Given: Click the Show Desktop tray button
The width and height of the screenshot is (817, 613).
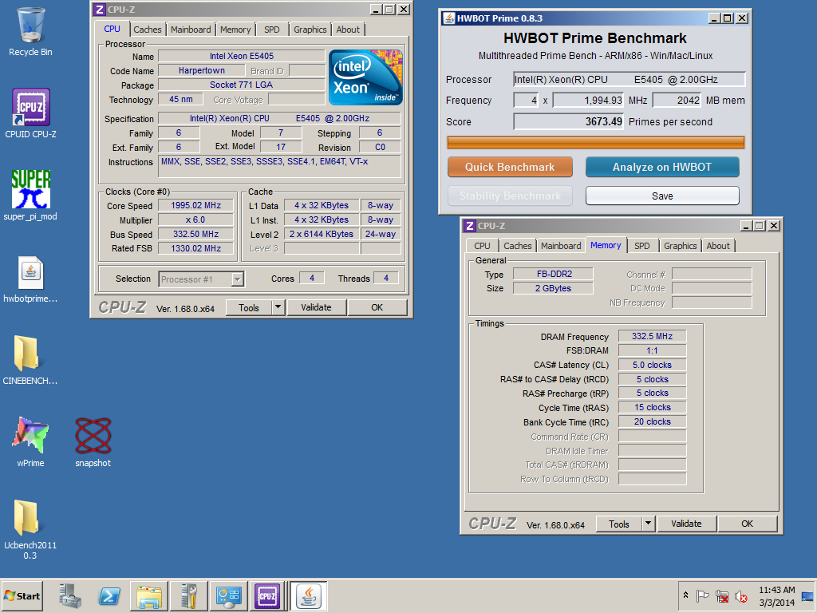Looking at the screenshot, I should coord(808,595).
